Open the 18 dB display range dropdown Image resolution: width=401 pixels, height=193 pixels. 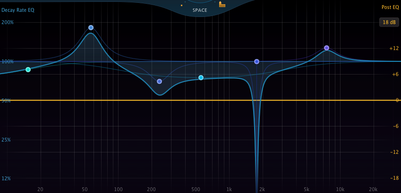(x=388, y=22)
